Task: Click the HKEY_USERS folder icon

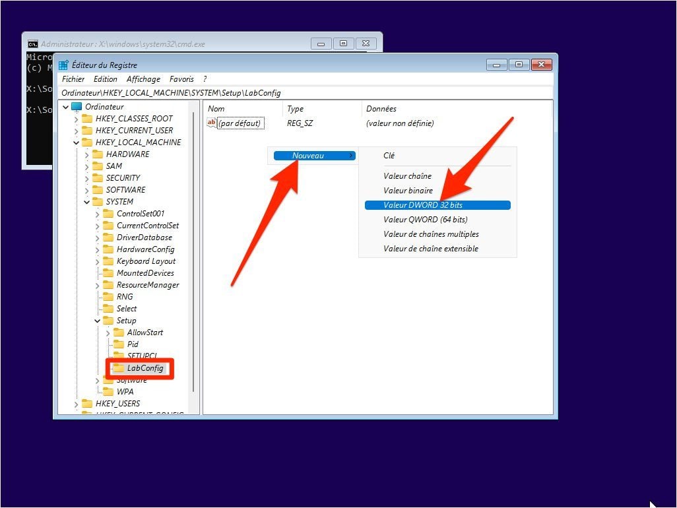Action: (x=87, y=404)
